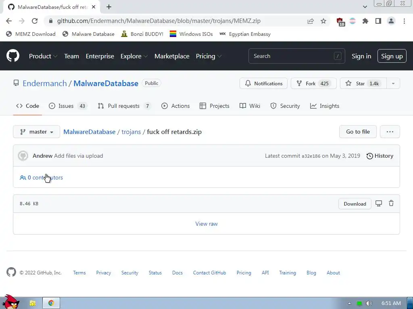
Task: Click the GitHub logo in the header
Action: [x=13, y=56]
